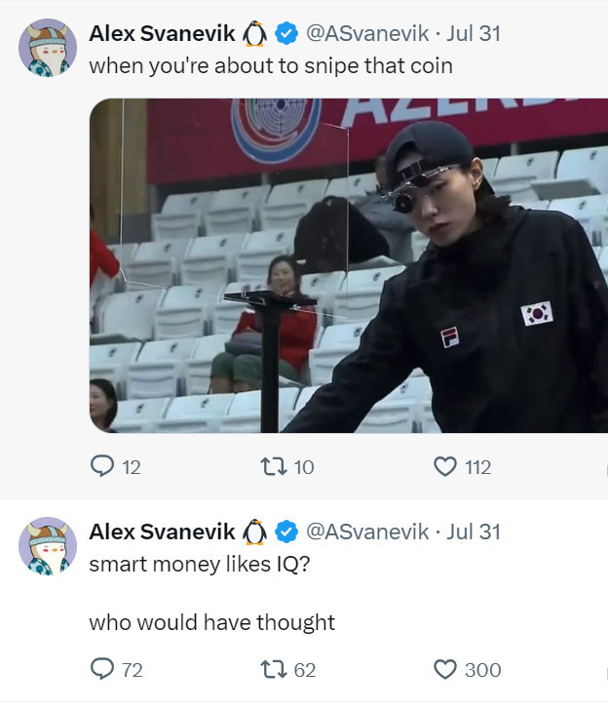
Task: Reply to the smart money likes IQ tweet
Action: [x=102, y=669]
